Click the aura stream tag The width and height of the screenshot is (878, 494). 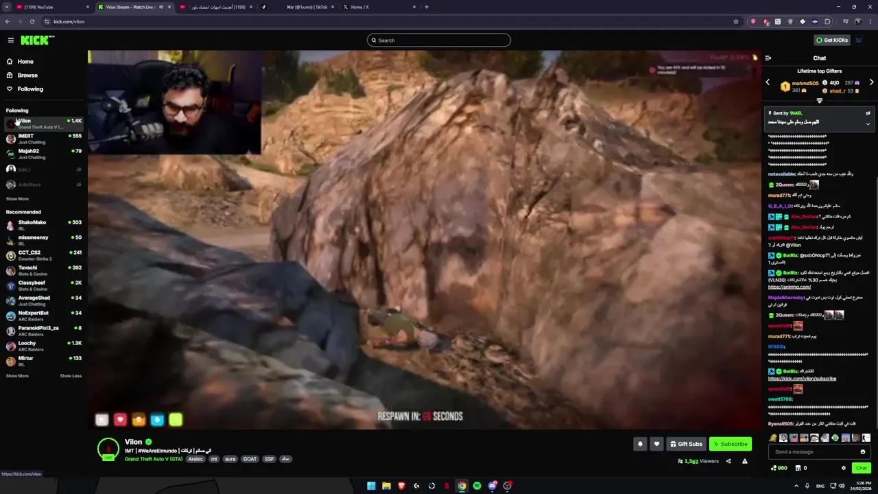[x=230, y=459]
